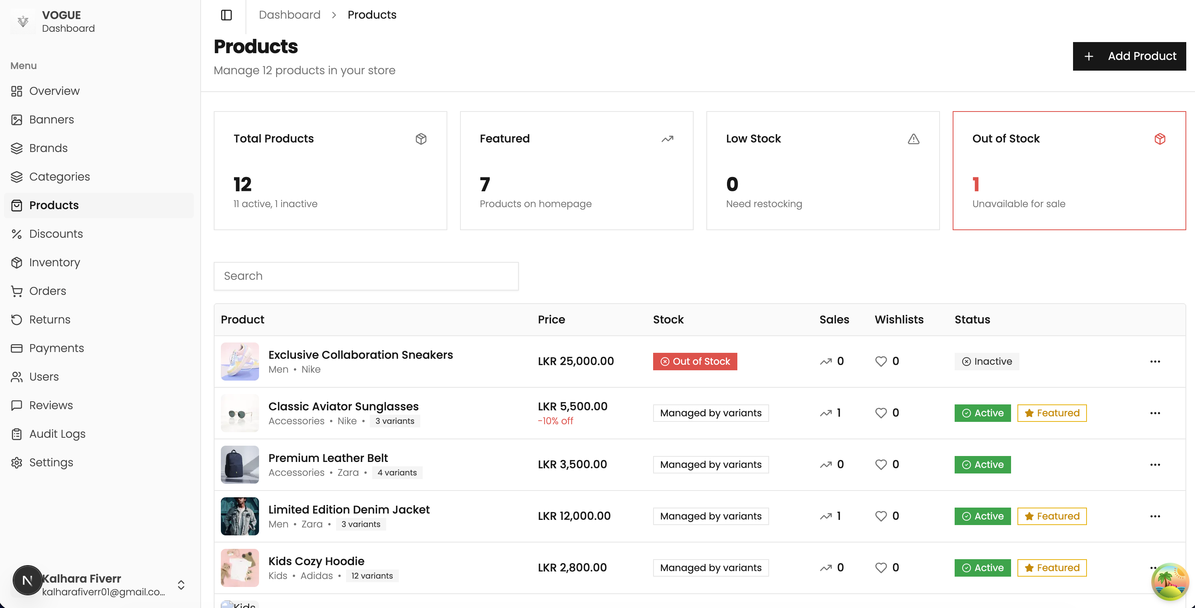Image resolution: width=1195 pixels, height=608 pixels.
Task: Click the Total Products box icon
Action: (421, 139)
